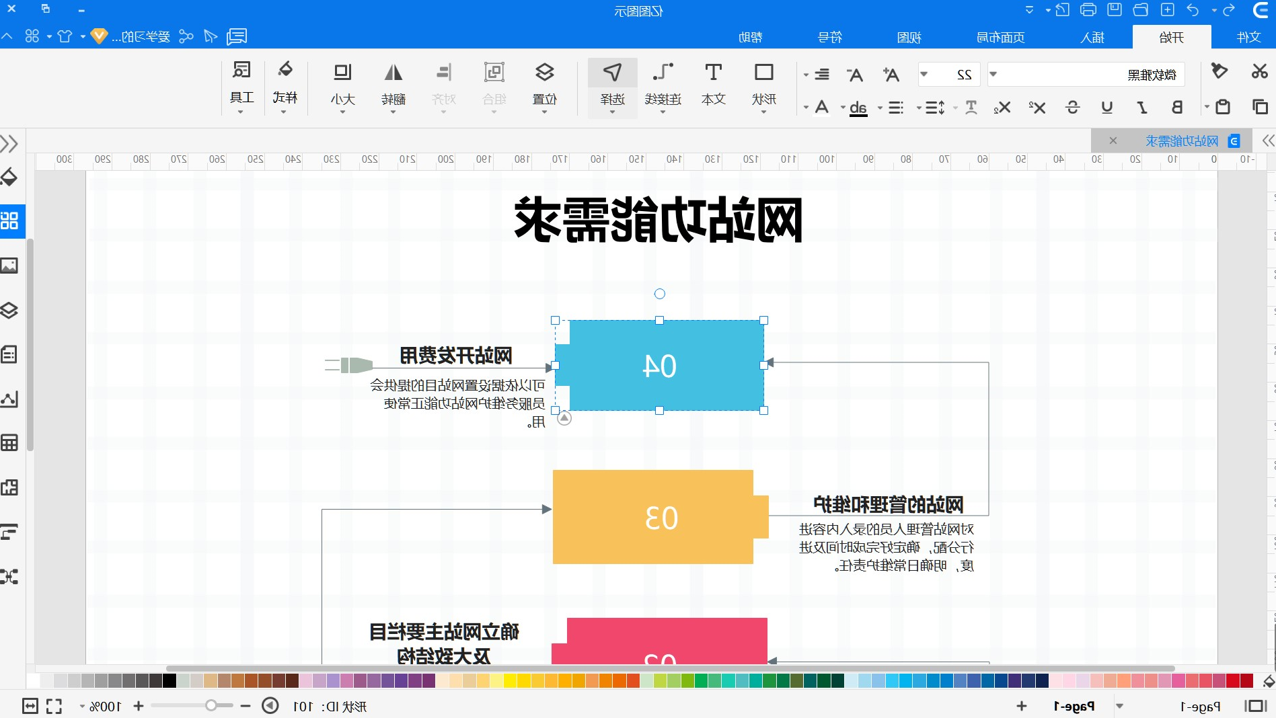The image size is (1276, 718).
Task: Click the Print icon in title bar
Action: click(x=1088, y=10)
